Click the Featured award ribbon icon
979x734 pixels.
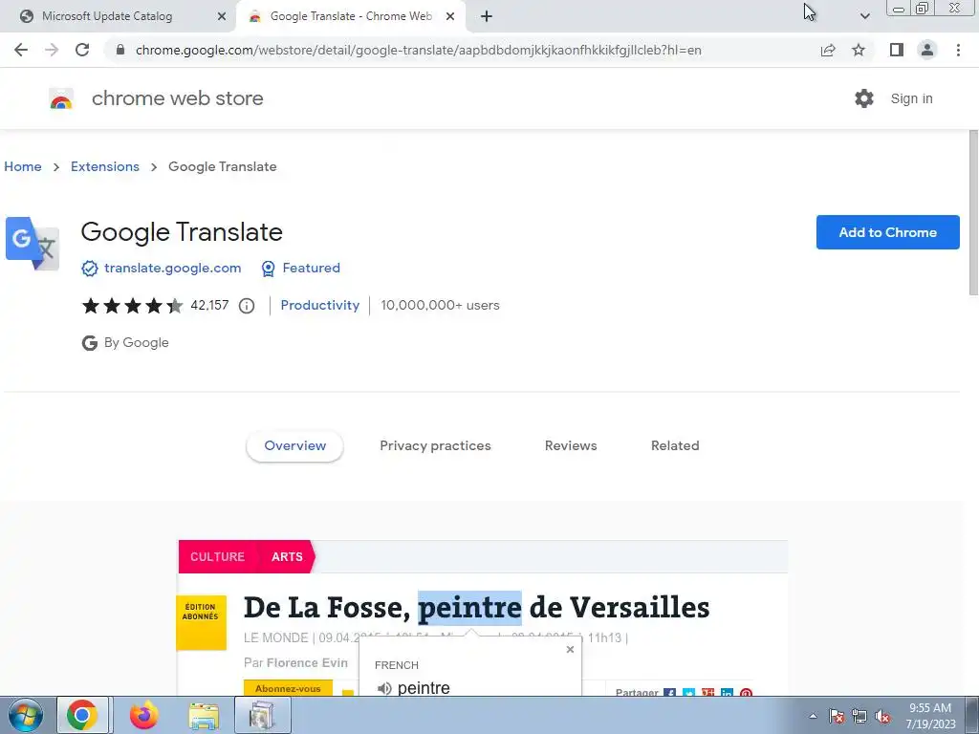pos(268,269)
